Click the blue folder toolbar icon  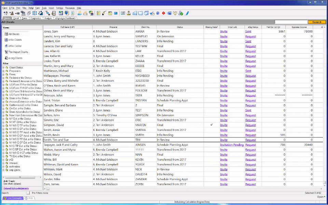pyautogui.click(x=140, y=13)
